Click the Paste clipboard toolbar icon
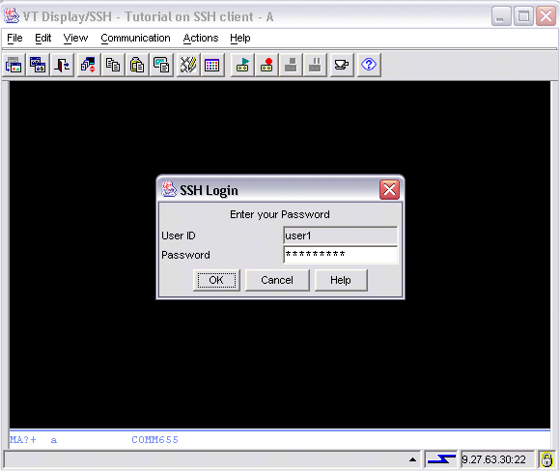The width and height of the screenshot is (560, 471). pos(137,65)
